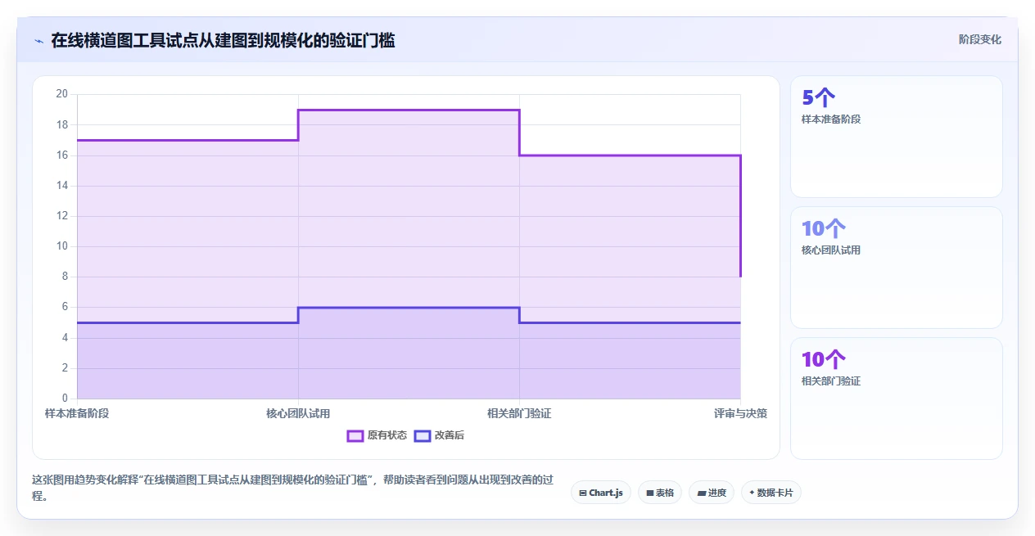Open the 5个 样本准备阶段 data card
The height and width of the screenshot is (536, 1035).
pyautogui.click(x=897, y=137)
